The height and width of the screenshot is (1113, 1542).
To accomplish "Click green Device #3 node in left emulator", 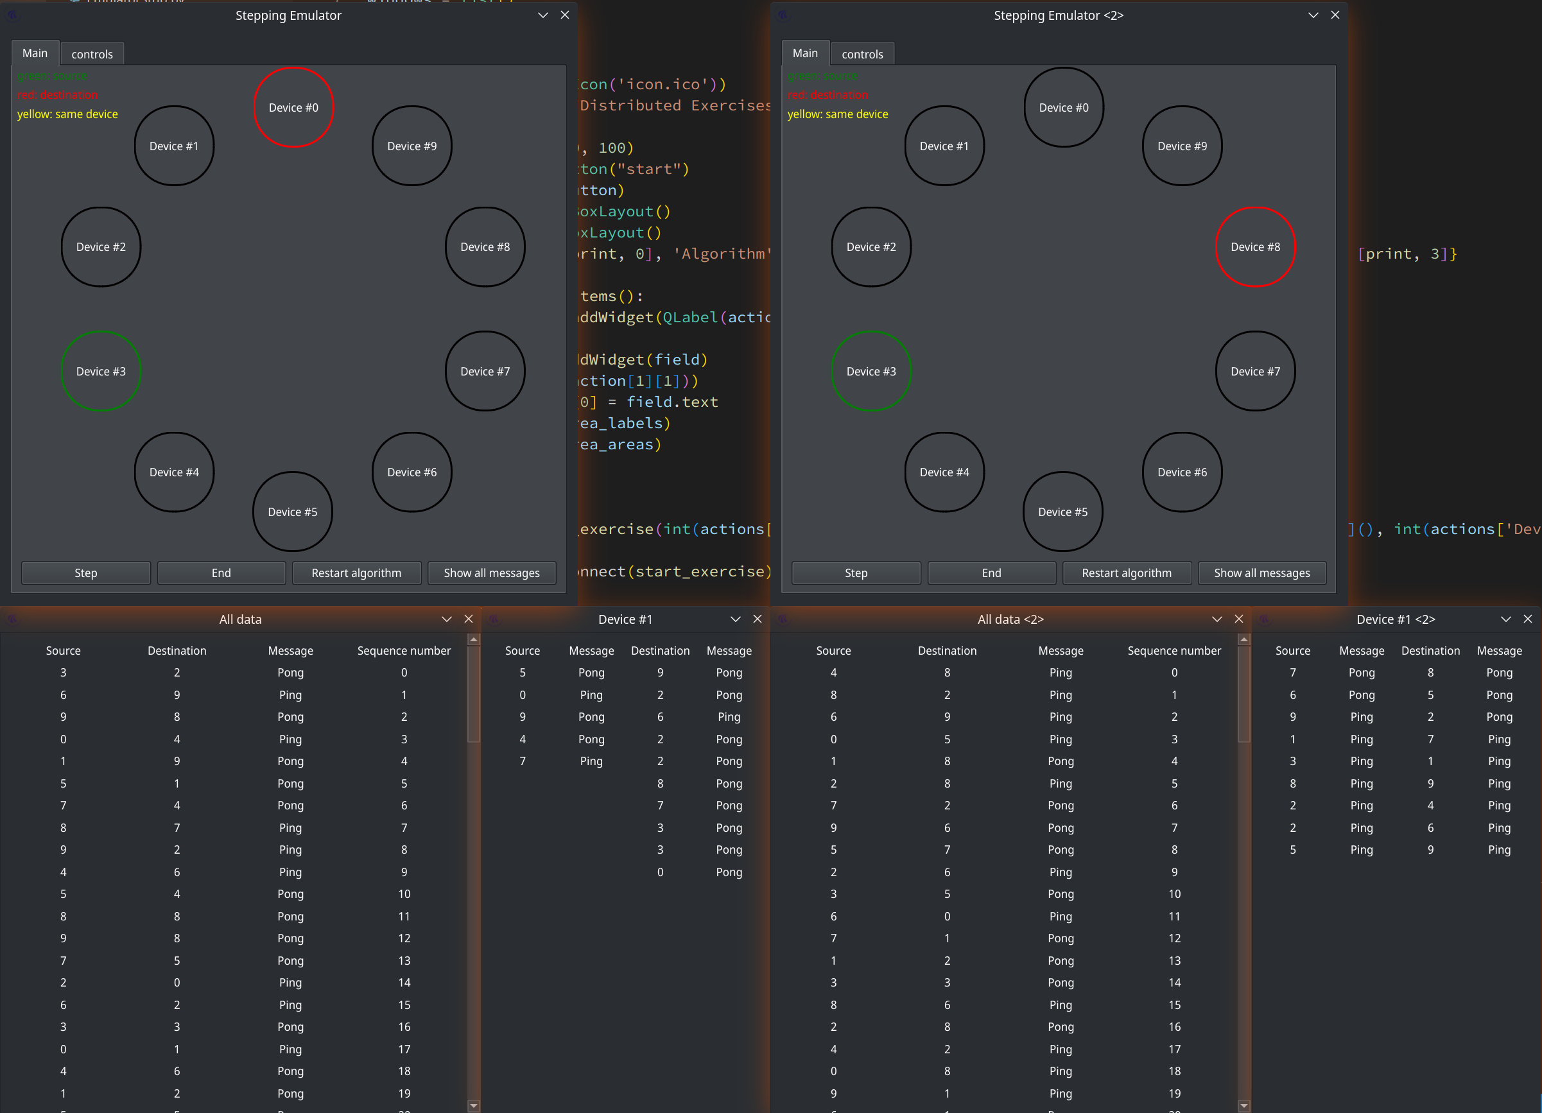I will tap(101, 371).
